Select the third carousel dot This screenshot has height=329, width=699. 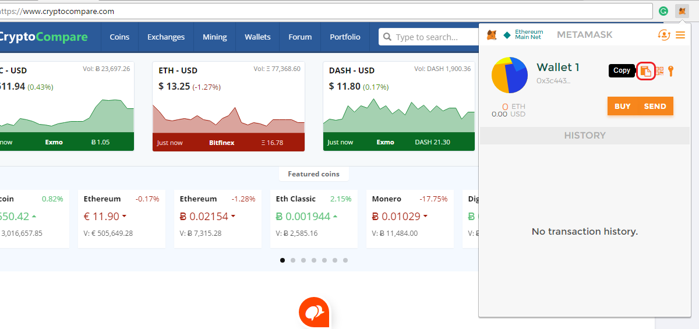click(x=303, y=260)
